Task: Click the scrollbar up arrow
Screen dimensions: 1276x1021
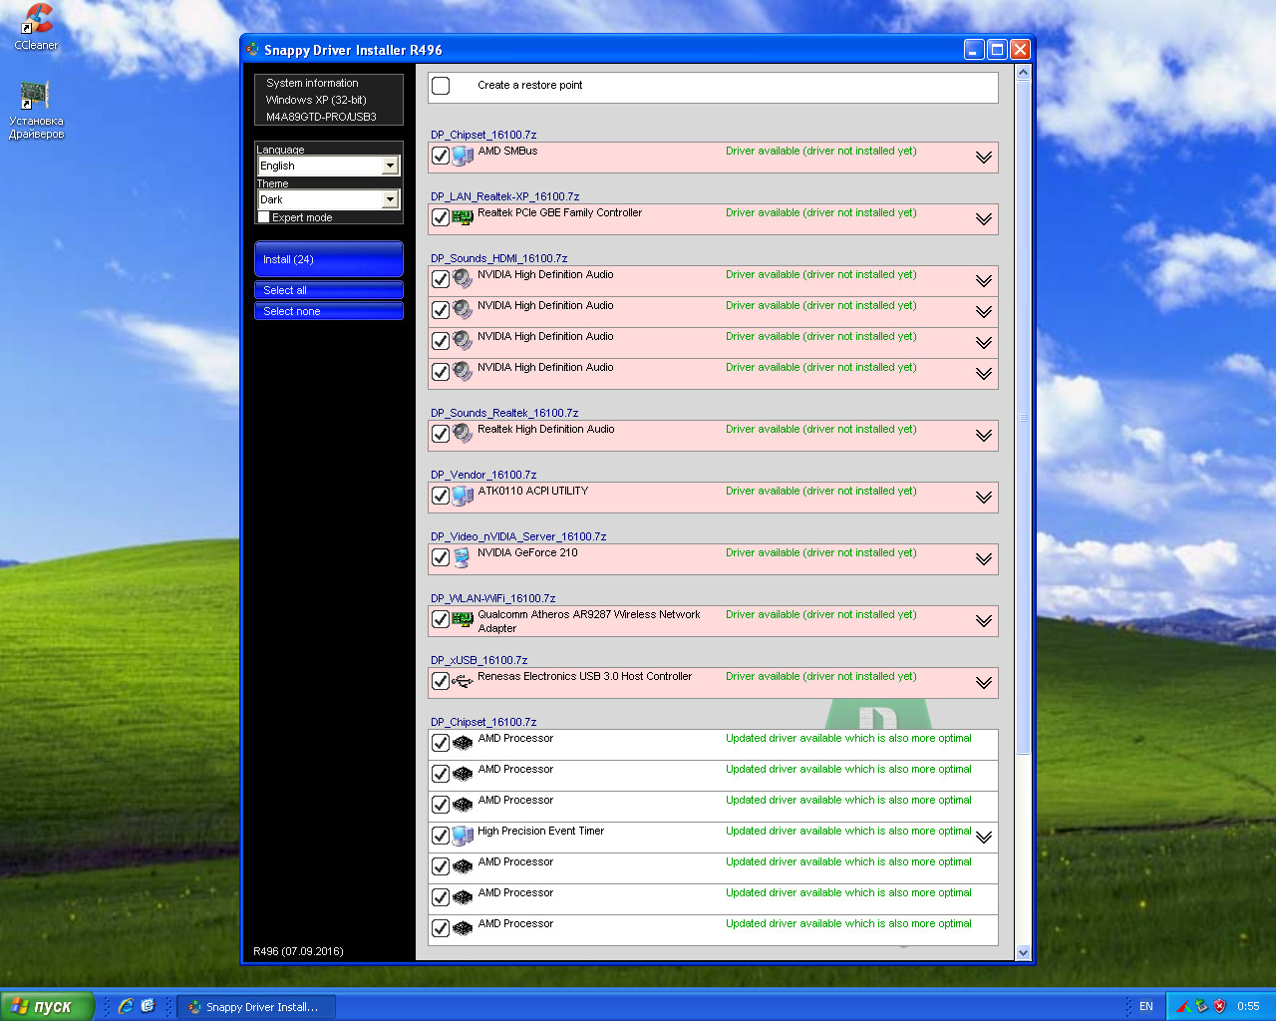Action: pyautogui.click(x=1023, y=74)
